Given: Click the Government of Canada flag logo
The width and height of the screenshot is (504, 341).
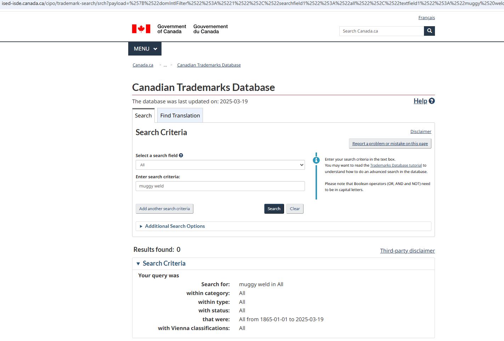Looking at the screenshot, I should [141, 29].
